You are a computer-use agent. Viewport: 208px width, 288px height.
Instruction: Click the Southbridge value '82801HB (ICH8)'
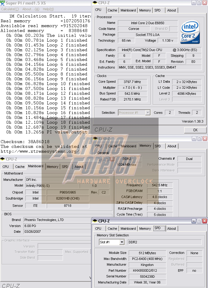[68, 198]
